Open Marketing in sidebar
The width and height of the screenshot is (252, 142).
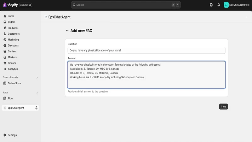click(13, 40)
